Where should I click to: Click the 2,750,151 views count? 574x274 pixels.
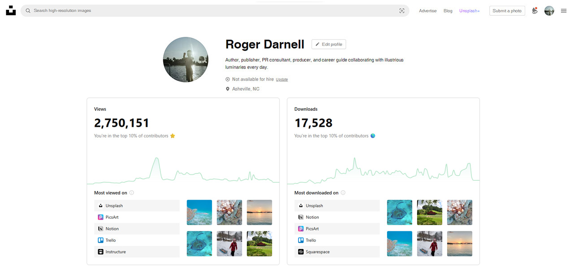[x=122, y=123]
